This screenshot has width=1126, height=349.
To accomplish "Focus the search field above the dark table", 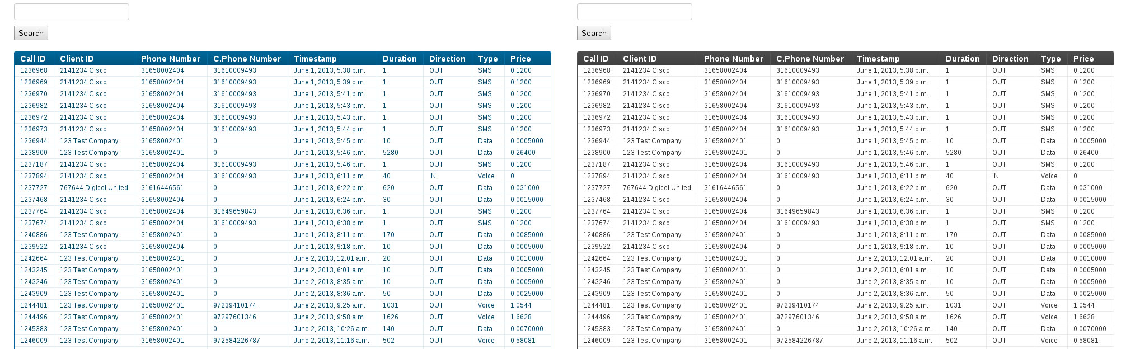I will coord(635,12).
